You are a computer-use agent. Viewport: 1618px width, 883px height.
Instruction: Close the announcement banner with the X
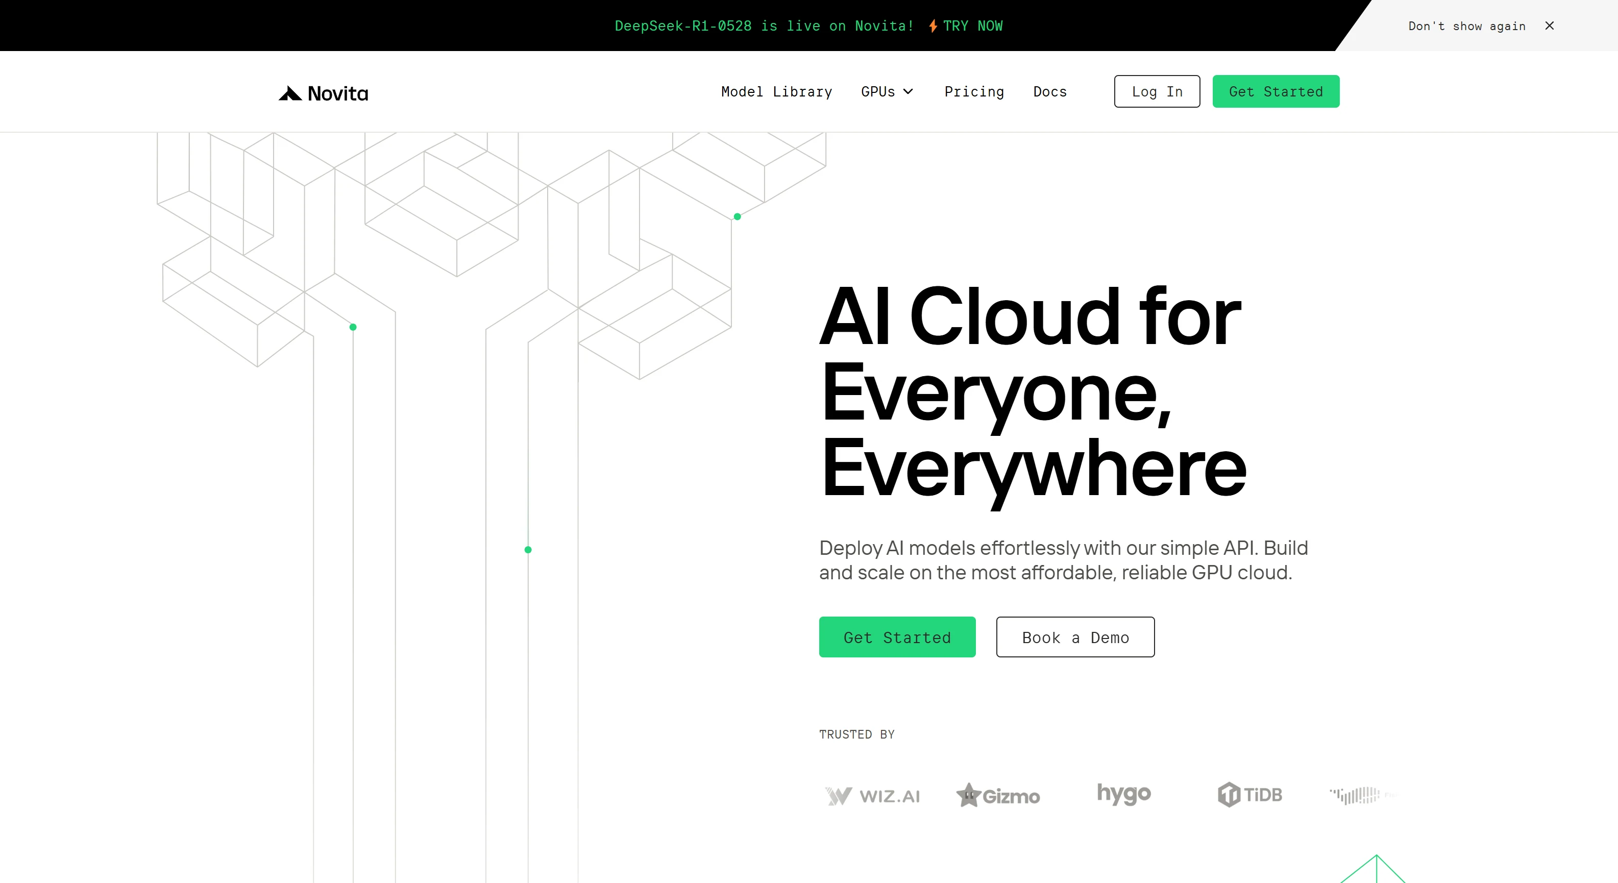tap(1549, 26)
